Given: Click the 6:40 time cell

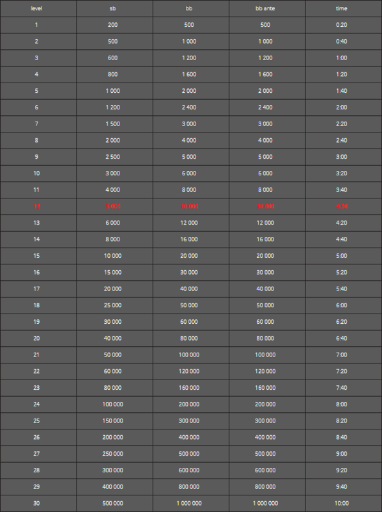Looking at the screenshot, I should 342,339.
